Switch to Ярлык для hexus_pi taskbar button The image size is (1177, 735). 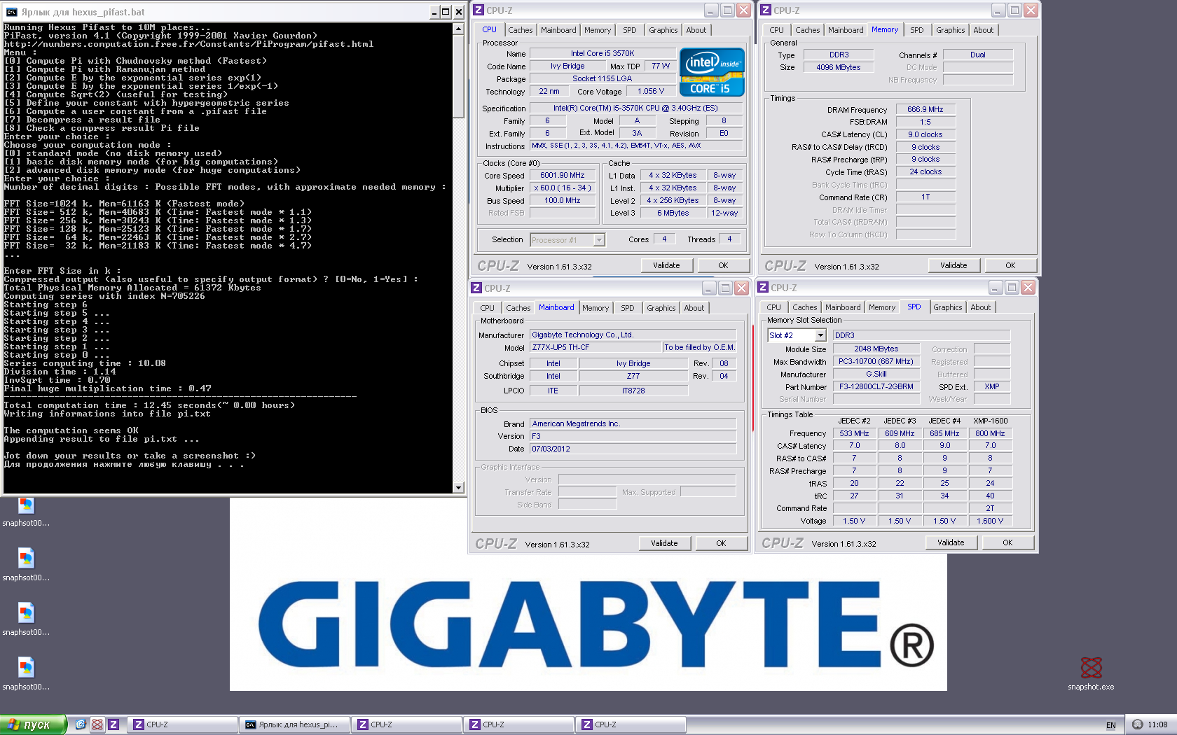click(294, 724)
